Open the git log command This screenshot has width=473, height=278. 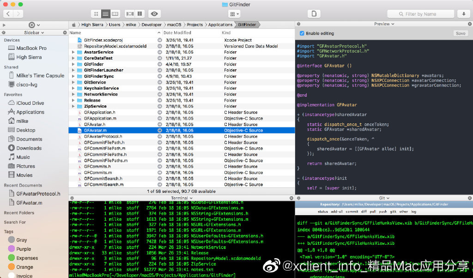tap(413, 212)
